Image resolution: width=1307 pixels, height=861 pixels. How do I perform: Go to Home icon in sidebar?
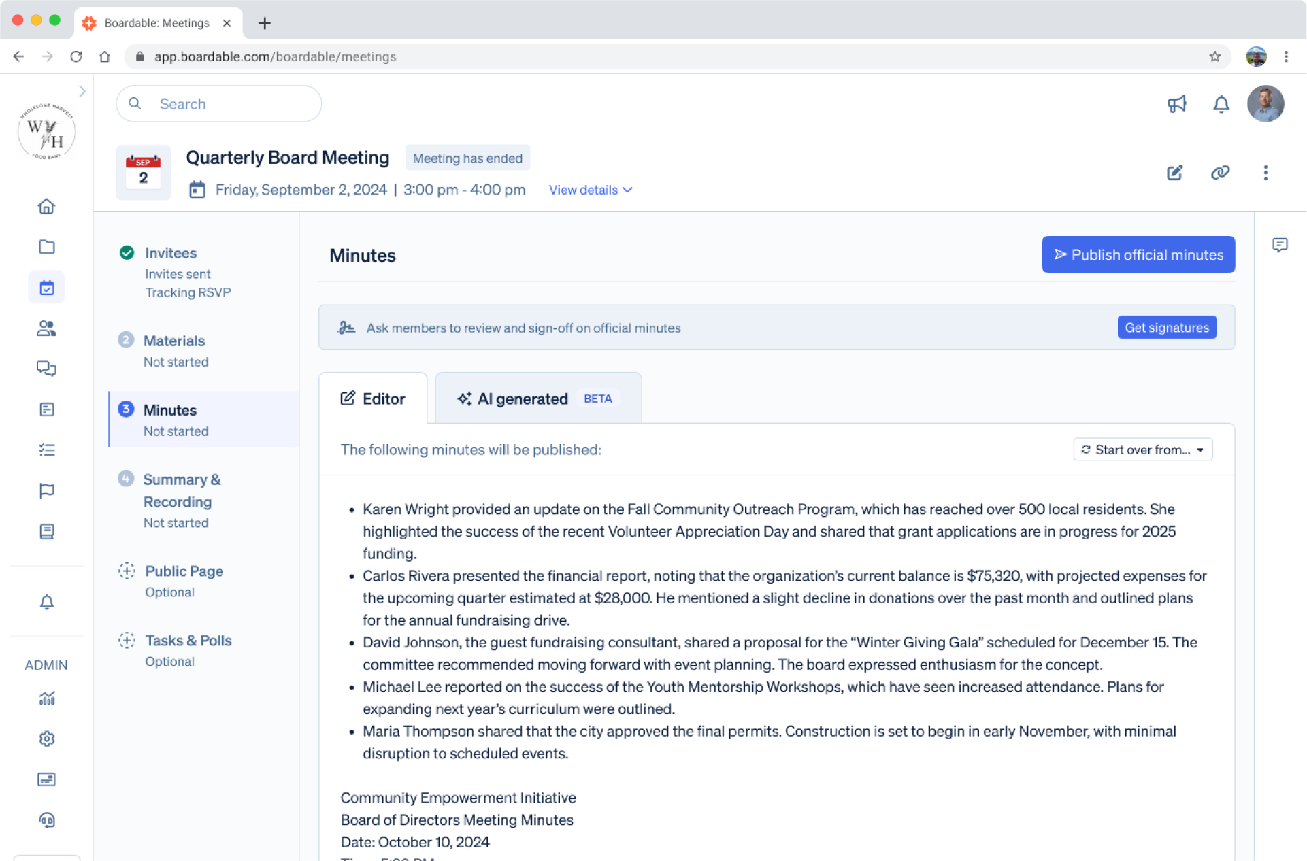click(x=46, y=206)
